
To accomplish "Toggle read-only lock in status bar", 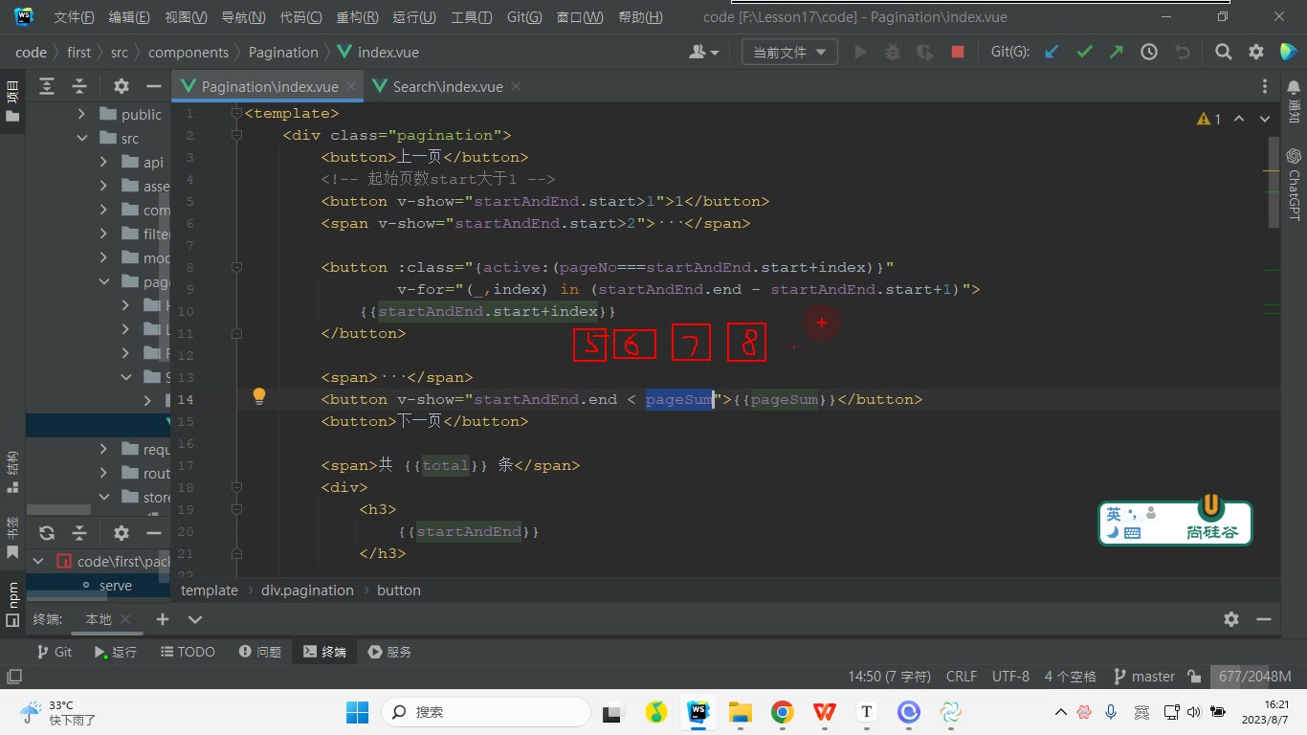I will [x=1194, y=677].
